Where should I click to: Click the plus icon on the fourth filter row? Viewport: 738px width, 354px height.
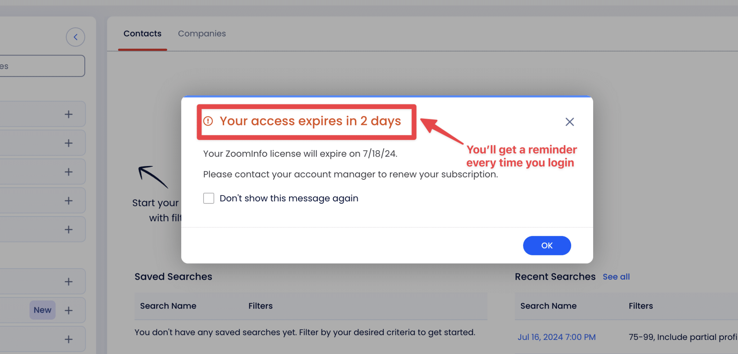coord(68,200)
